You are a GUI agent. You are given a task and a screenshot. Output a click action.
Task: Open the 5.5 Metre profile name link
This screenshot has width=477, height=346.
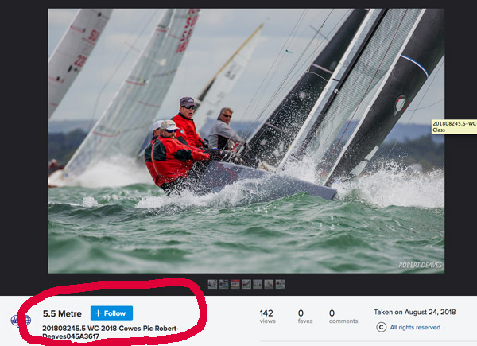pyautogui.click(x=62, y=313)
